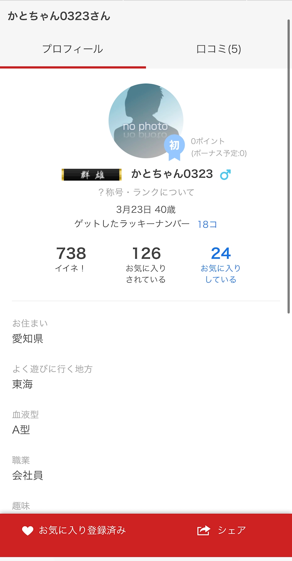Screen dimensions: 292x561
Task: Tap the シェア button
Action: coord(232,530)
